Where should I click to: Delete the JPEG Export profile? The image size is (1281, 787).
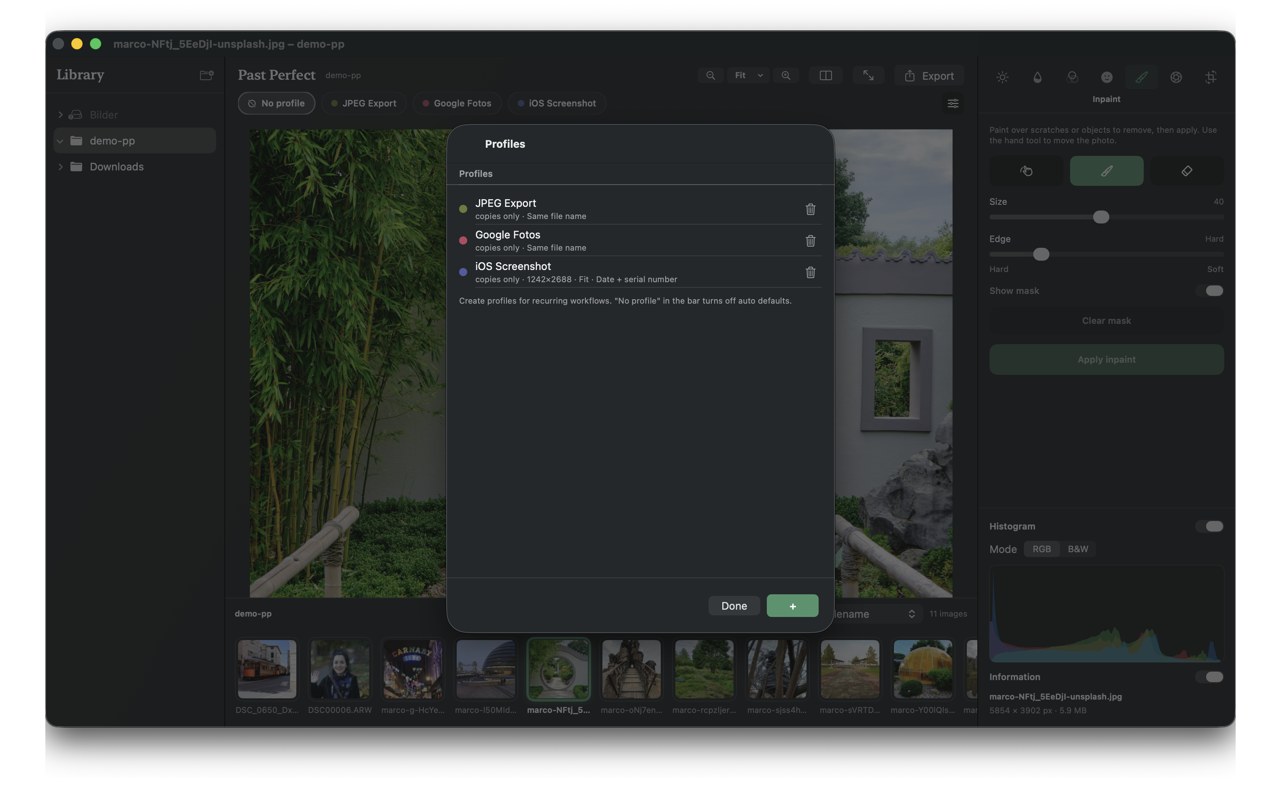pyautogui.click(x=810, y=209)
